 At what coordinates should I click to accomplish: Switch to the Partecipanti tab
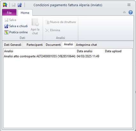click(x=34, y=45)
